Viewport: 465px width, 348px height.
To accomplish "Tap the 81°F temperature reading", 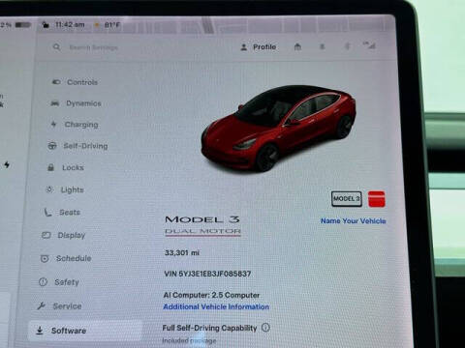I will (111, 25).
